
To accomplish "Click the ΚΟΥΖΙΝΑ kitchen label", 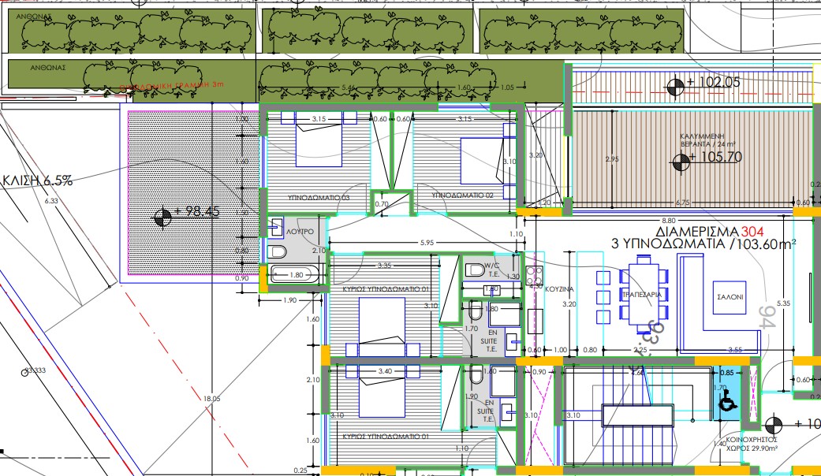I will [559, 289].
